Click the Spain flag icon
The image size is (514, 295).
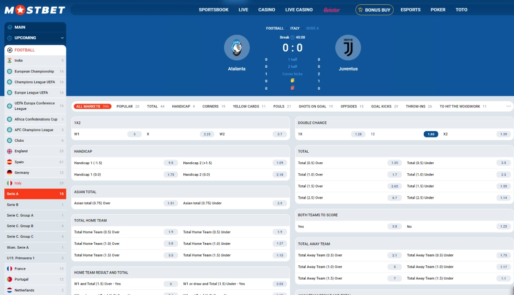(x=10, y=162)
